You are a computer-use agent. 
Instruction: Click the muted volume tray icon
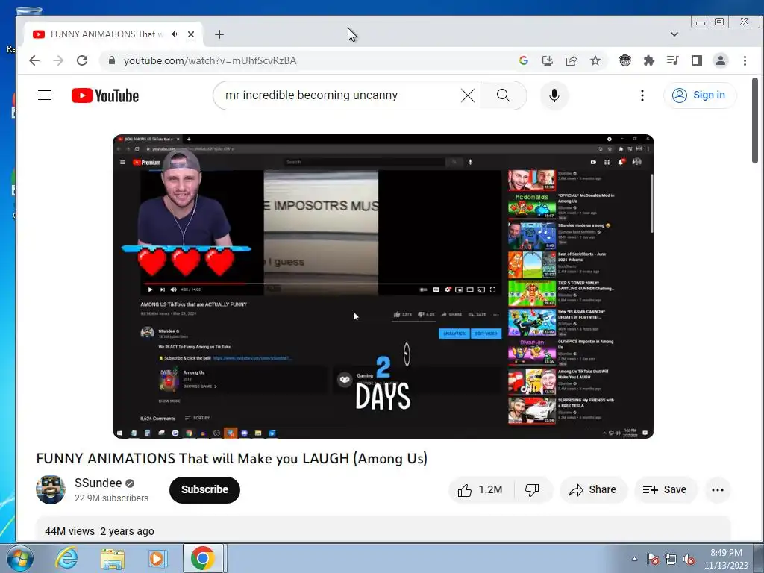(689, 559)
